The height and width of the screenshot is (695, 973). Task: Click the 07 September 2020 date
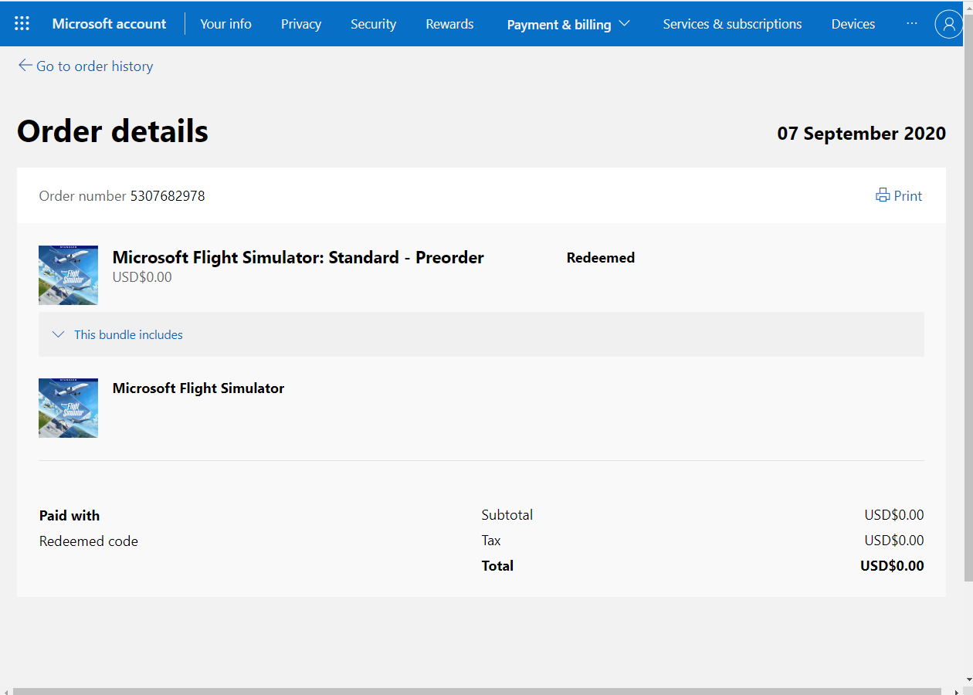click(x=861, y=134)
